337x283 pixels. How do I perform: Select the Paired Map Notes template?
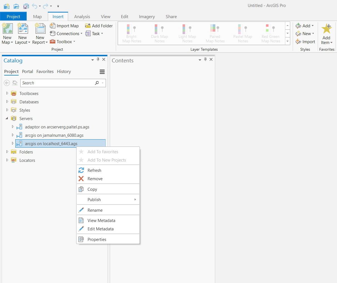(215, 33)
